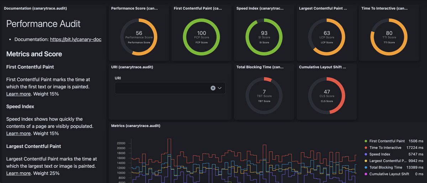Click the Largest Contentful Paint panel title
The width and height of the screenshot is (427, 183).
pyautogui.click(x=322, y=8)
